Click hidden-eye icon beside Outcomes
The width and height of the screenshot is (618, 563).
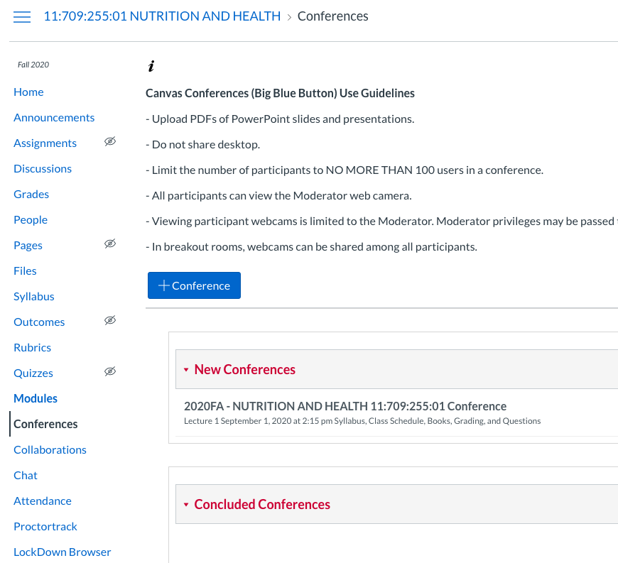coord(109,321)
